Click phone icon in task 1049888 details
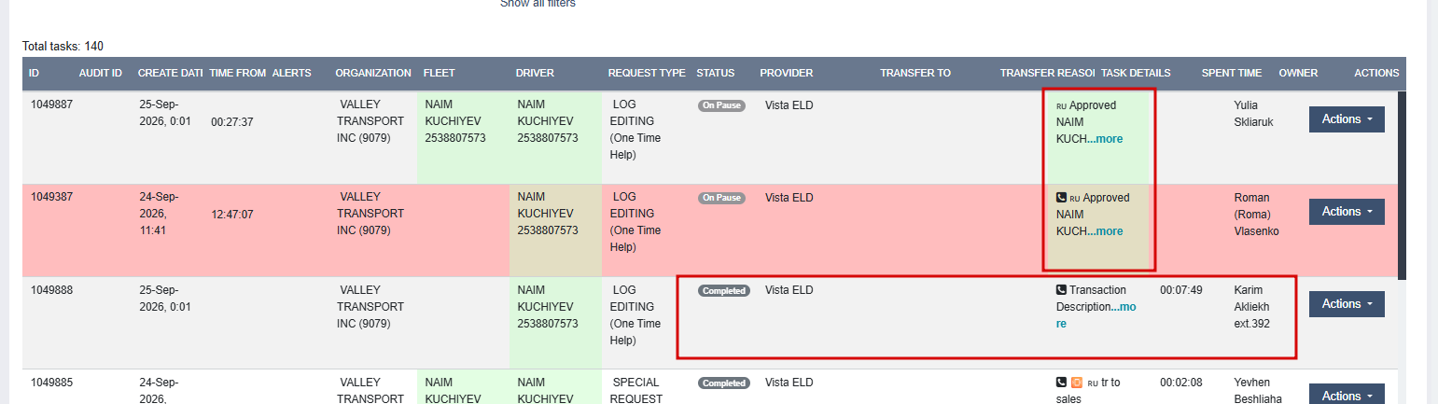Screen dimensions: 1438x404 (1061, 290)
